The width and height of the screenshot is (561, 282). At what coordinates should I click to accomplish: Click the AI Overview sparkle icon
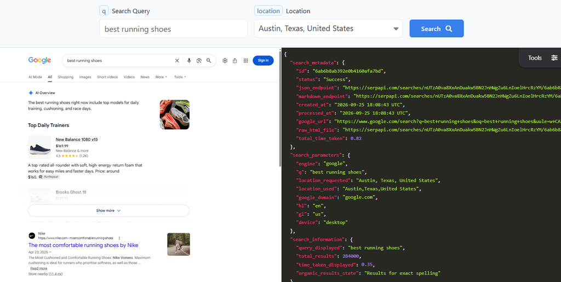point(31,93)
